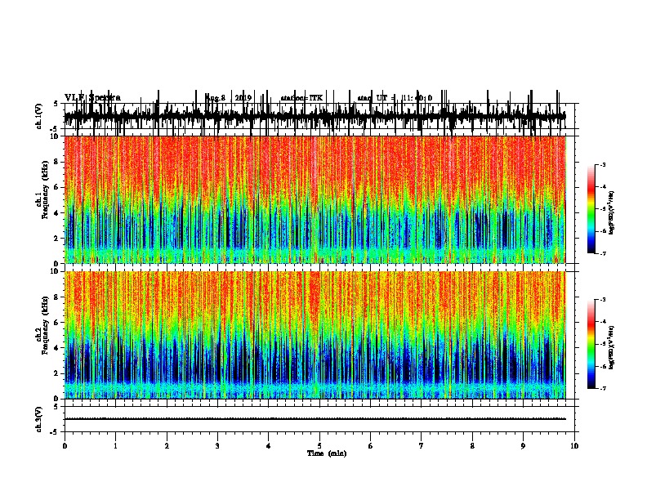Select the ch.2 'Frequency (kHz)' axis label
This screenshot has height=500, width=647.
click(x=47, y=325)
